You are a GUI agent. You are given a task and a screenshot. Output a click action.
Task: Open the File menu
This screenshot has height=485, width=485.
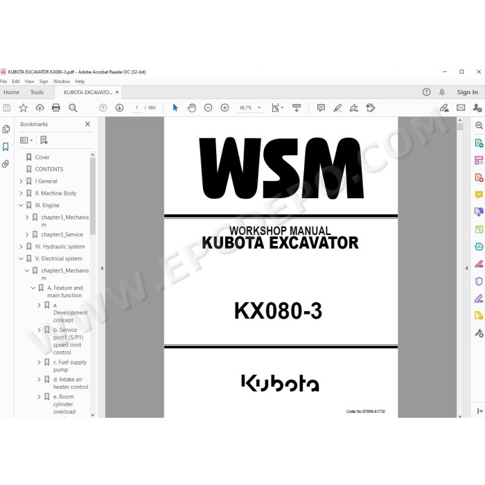point(3,81)
